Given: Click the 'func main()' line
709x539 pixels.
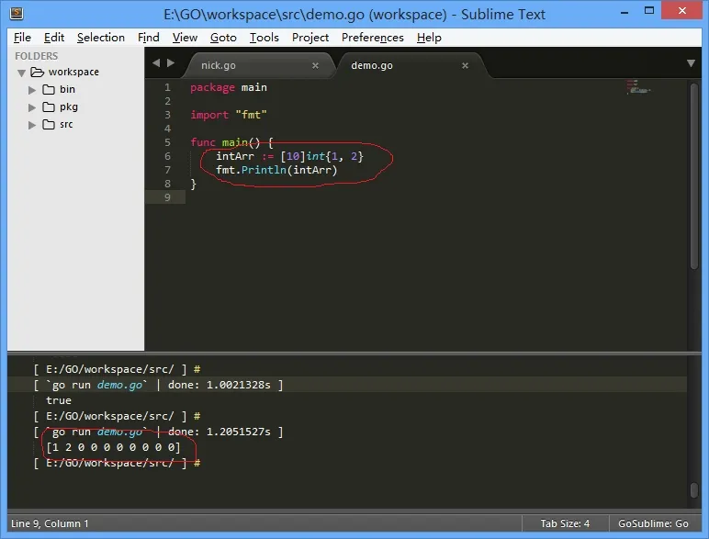Looking at the screenshot, I should point(231,142).
